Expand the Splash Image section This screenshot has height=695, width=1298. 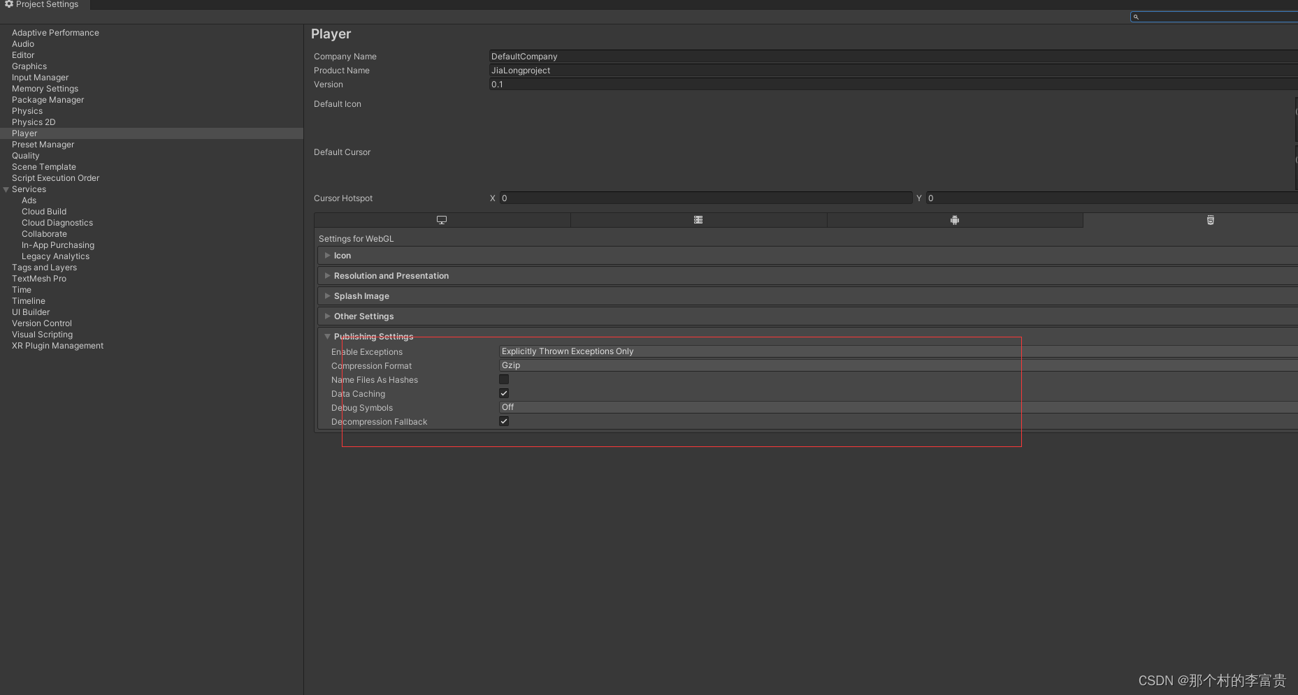coord(327,295)
